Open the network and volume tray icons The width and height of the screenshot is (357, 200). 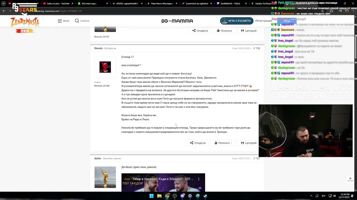332,196
